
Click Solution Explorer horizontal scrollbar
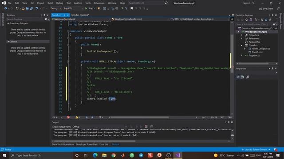(x=253, y=64)
